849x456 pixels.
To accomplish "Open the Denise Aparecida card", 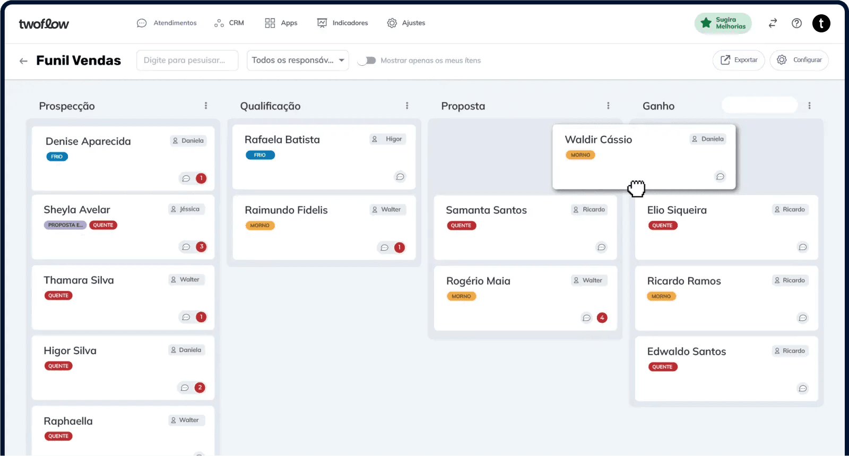I will [123, 158].
